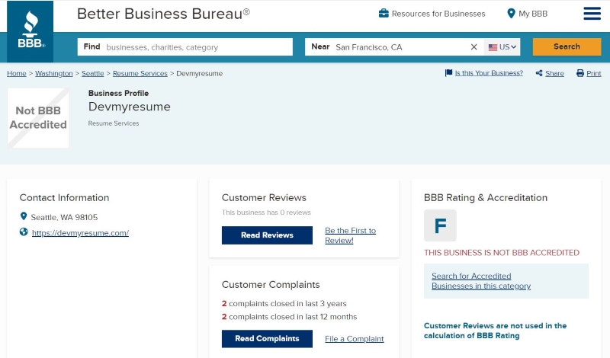Click the Read Complaints button
The width and height of the screenshot is (610, 358).
coord(267,338)
